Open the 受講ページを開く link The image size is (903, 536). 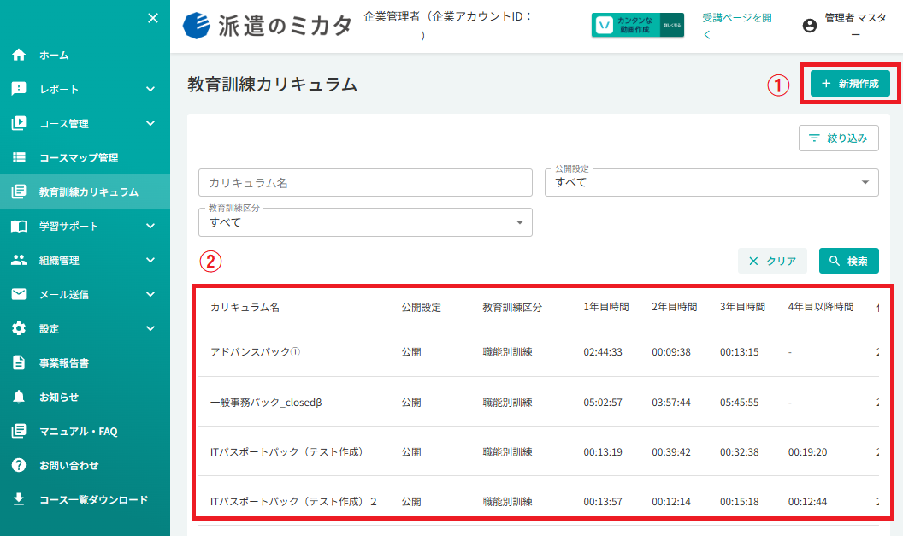(736, 26)
